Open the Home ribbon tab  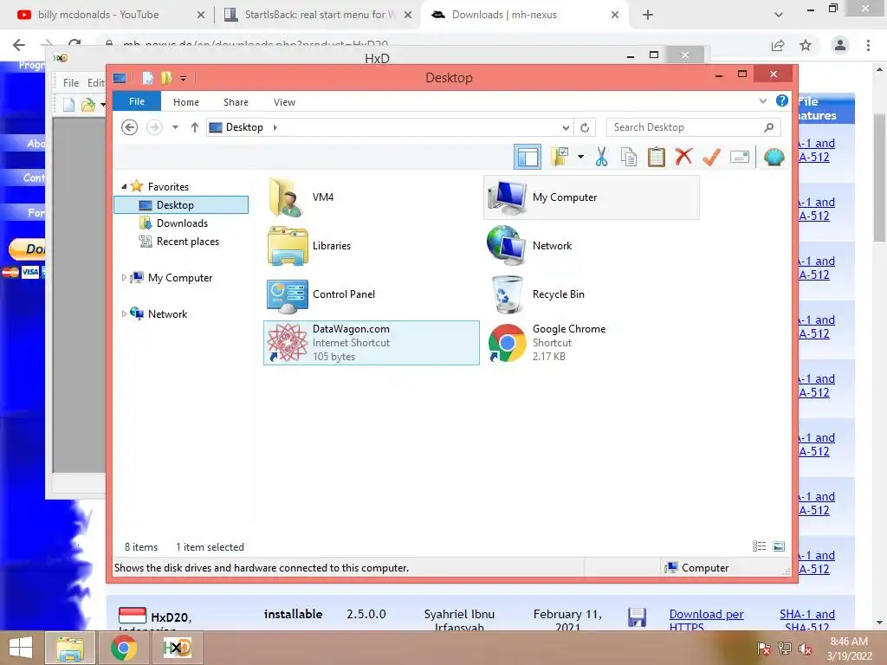(186, 102)
